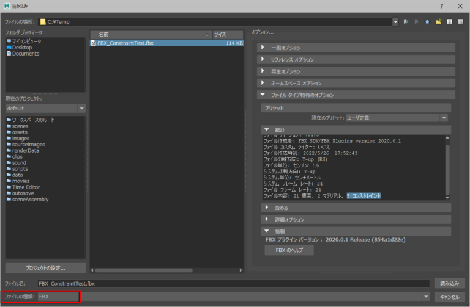The image size is (470, 307).
Task: Expand the ネームスペース オプション section
Action: coord(297,83)
